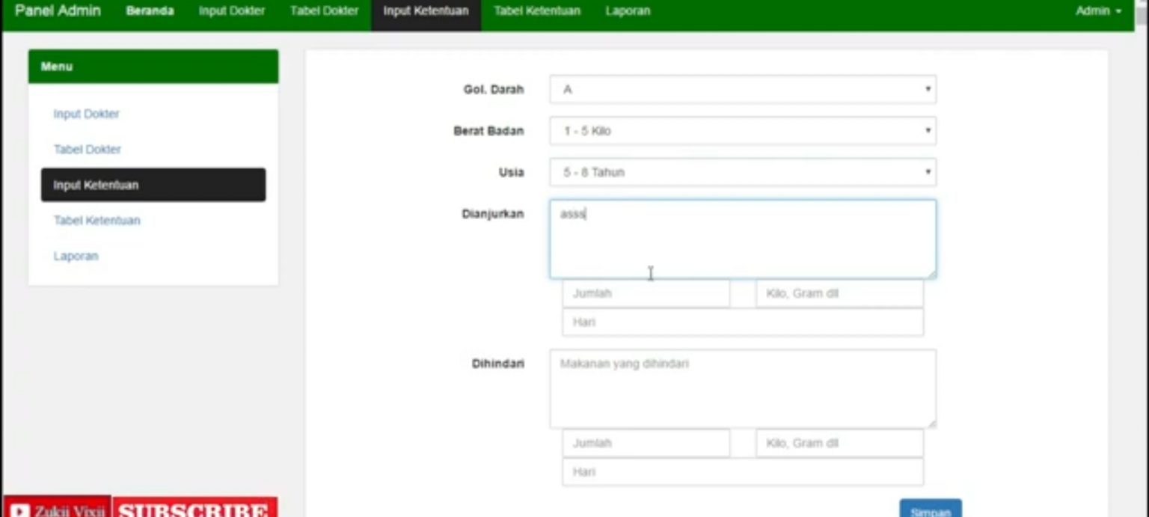Click the YouTube play icon in Zukii Vixii badge

pyautogui.click(x=20, y=510)
